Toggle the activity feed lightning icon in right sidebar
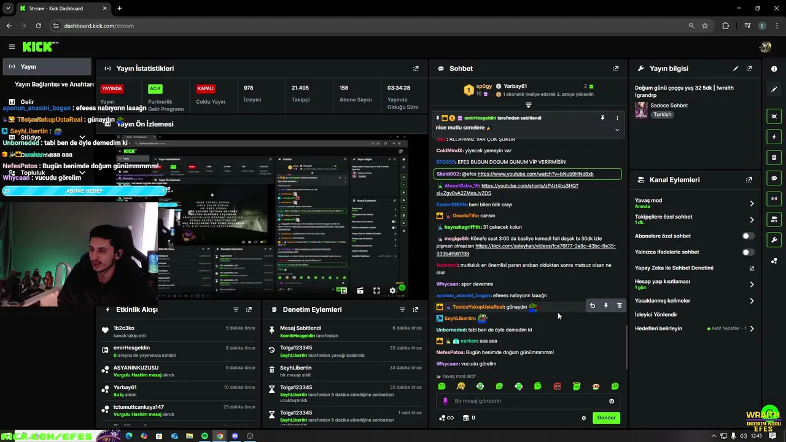 (x=774, y=137)
